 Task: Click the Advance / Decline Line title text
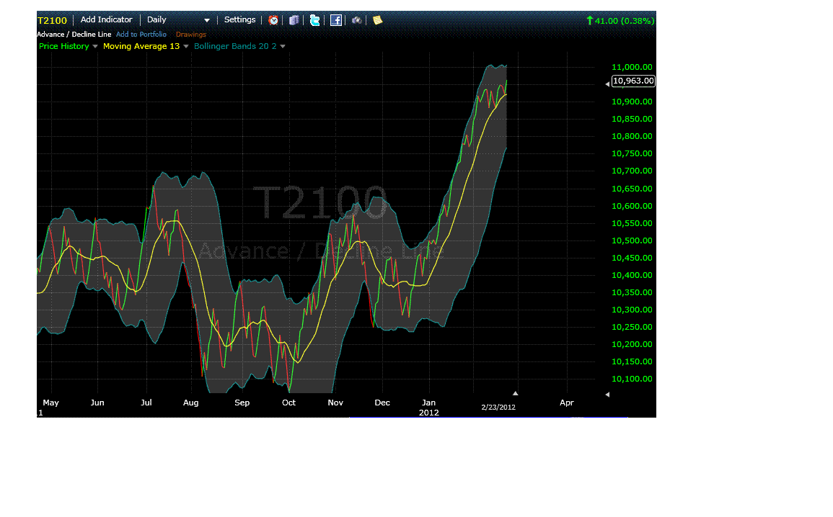click(74, 34)
